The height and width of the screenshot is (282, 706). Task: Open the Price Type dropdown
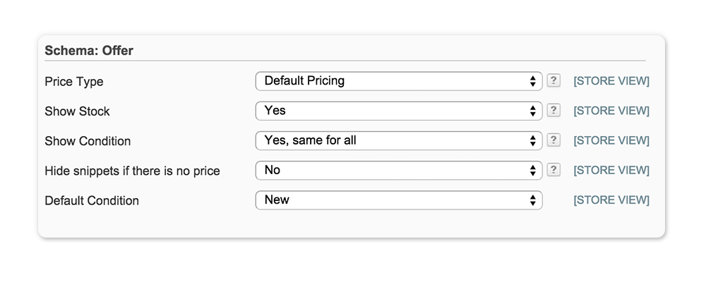tap(398, 81)
